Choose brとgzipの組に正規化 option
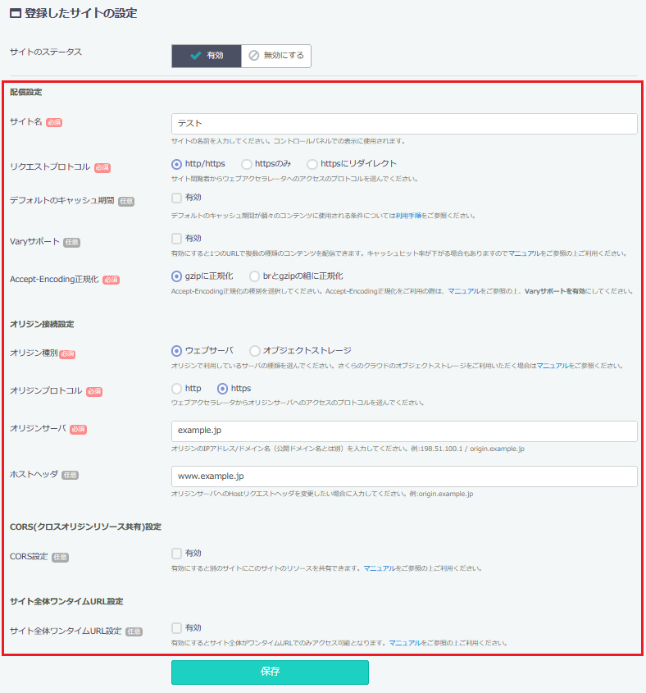The height and width of the screenshot is (693, 646). tap(255, 276)
